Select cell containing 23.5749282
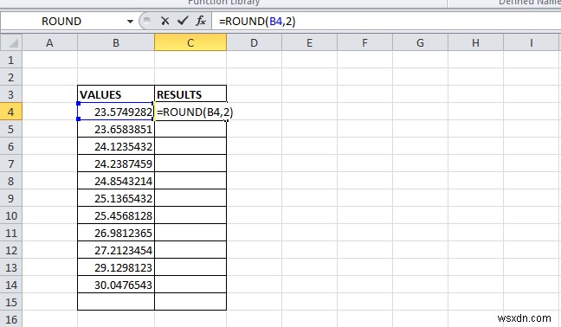This screenshot has width=561, height=327. [x=116, y=112]
